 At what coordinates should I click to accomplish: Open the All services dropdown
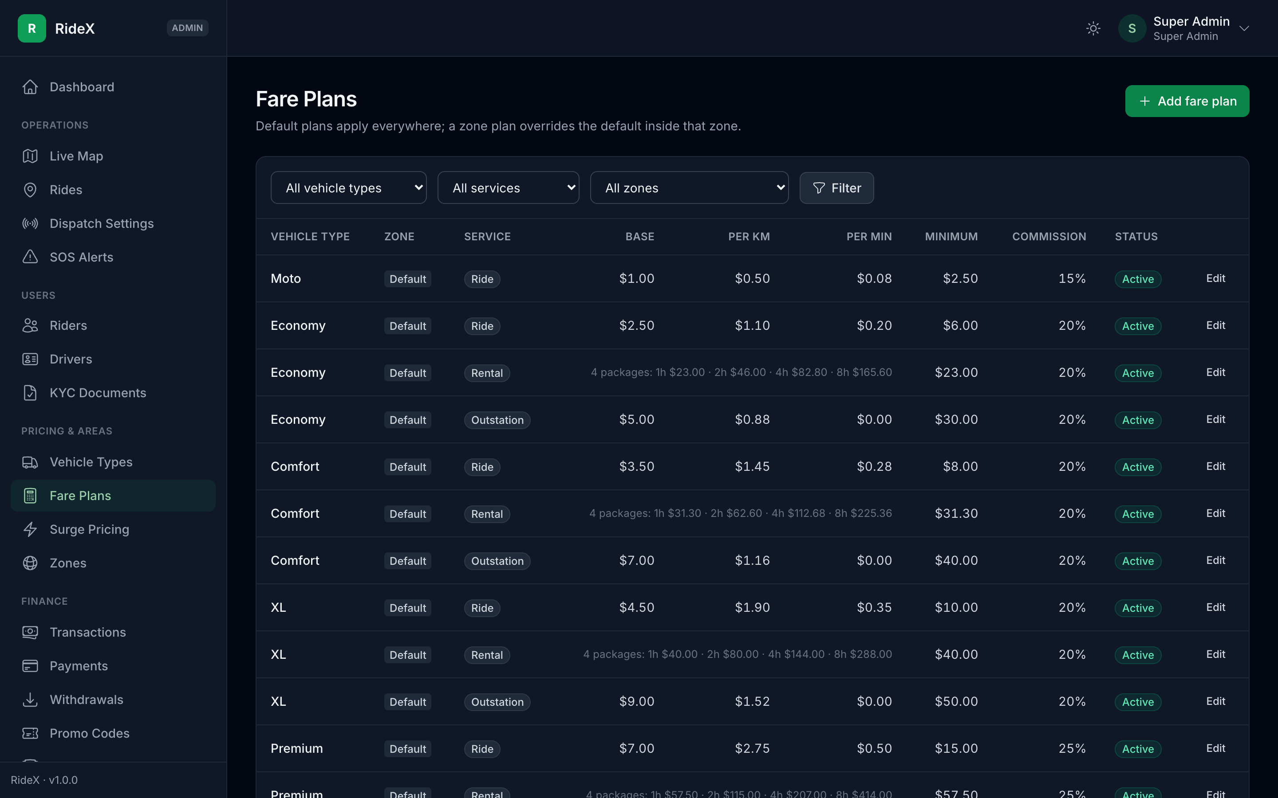click(508, 188)
